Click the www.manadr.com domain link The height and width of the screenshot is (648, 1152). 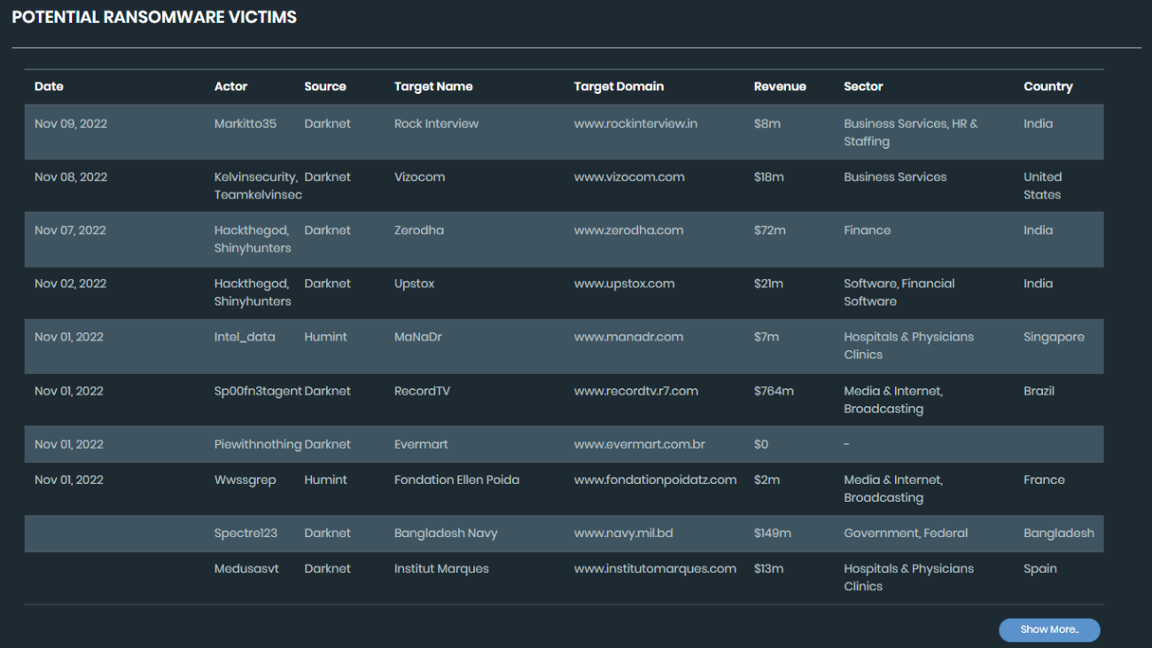pyautogui.click(x=628, y=337)
